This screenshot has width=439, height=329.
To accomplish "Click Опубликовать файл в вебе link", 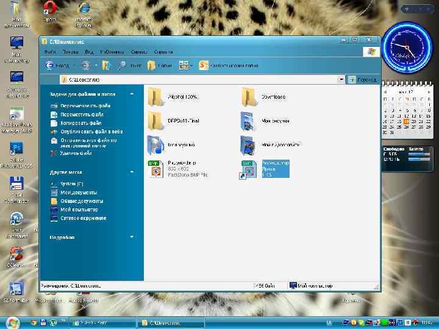I will click(x=91, y=132).
